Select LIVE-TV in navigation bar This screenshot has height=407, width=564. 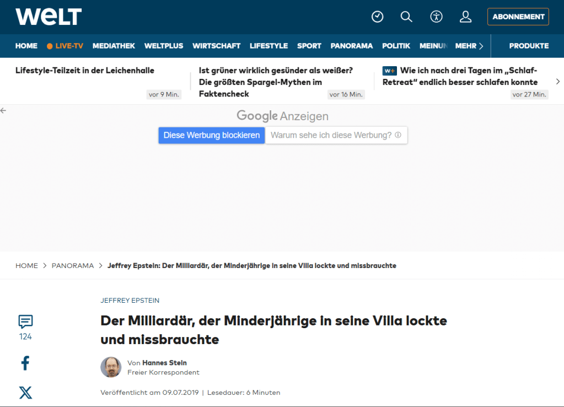65,46
